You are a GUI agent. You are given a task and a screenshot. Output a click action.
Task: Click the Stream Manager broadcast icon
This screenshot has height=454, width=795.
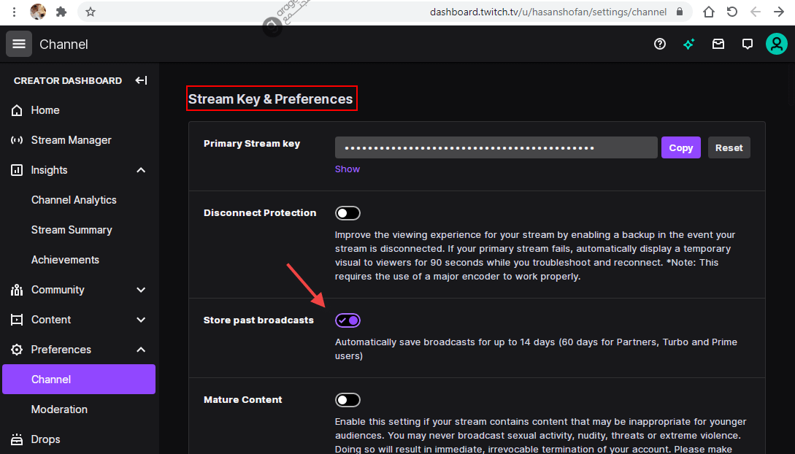coord(17,140)
